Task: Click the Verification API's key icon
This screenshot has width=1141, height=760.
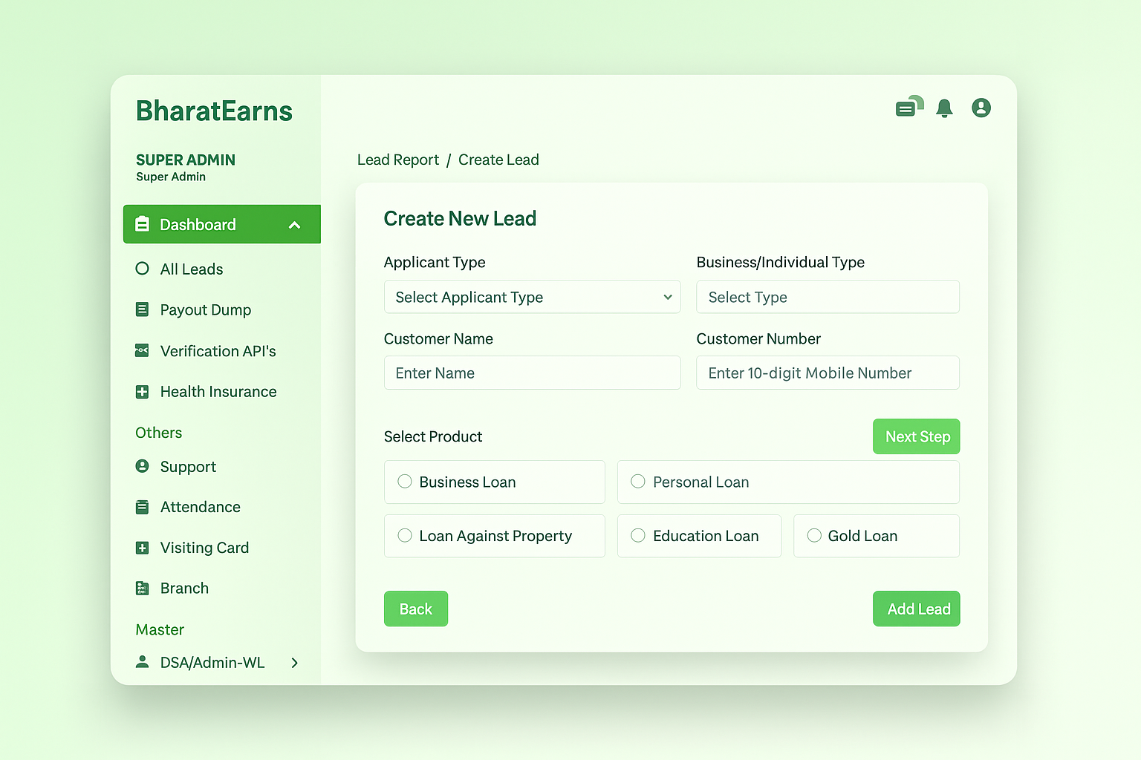Action: (x=142, y=350)
